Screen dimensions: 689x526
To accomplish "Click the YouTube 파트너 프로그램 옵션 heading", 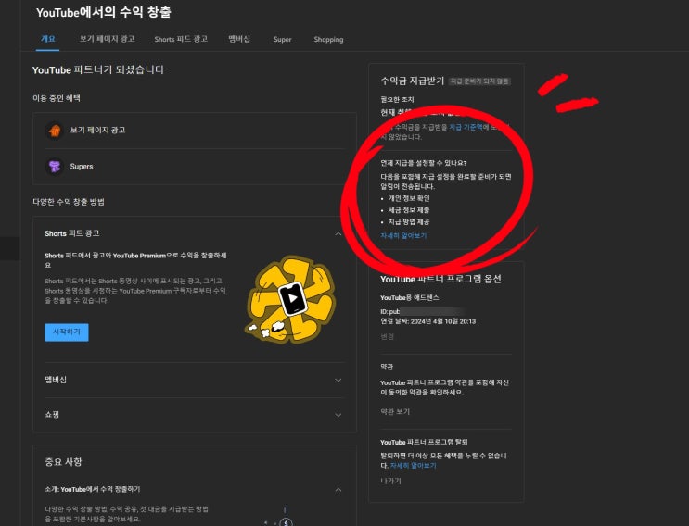I will pos(440,279).
